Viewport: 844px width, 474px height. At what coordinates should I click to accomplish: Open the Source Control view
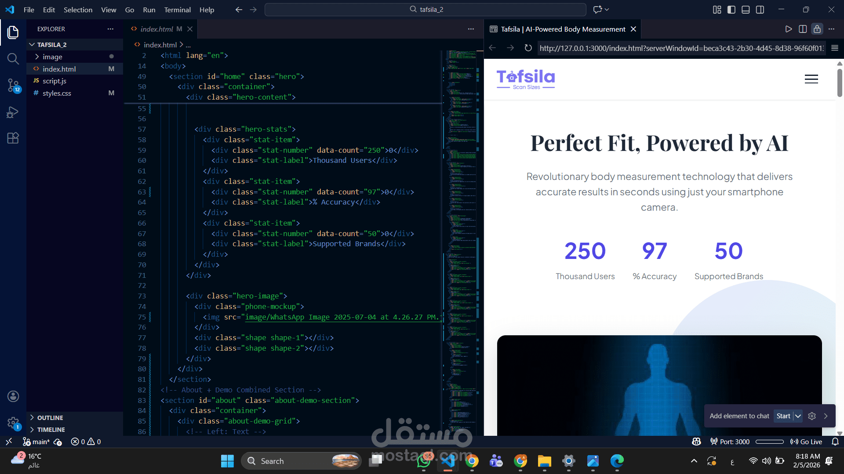pos(13,85)
